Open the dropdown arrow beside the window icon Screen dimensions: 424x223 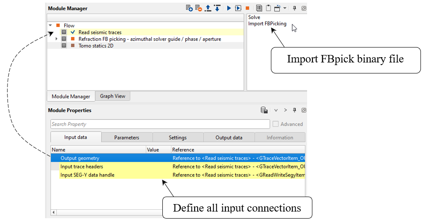[x=285, y=8]
